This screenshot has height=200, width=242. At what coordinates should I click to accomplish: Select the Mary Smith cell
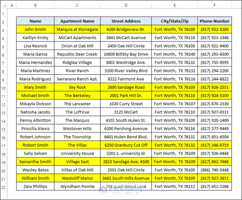coord(35,87)
